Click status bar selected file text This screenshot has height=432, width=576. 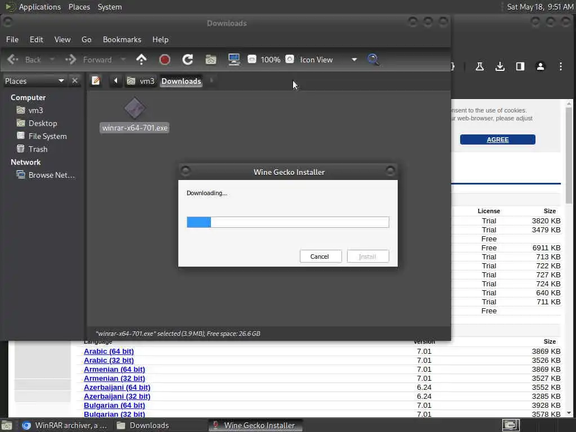[x=178, y=334]
